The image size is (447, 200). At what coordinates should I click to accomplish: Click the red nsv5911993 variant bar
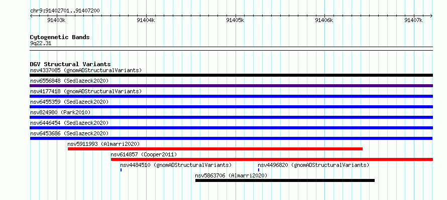point(215,149)
